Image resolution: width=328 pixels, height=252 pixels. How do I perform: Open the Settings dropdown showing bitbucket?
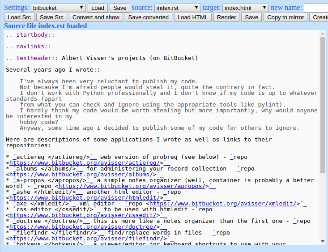click(x=58, y=8)
